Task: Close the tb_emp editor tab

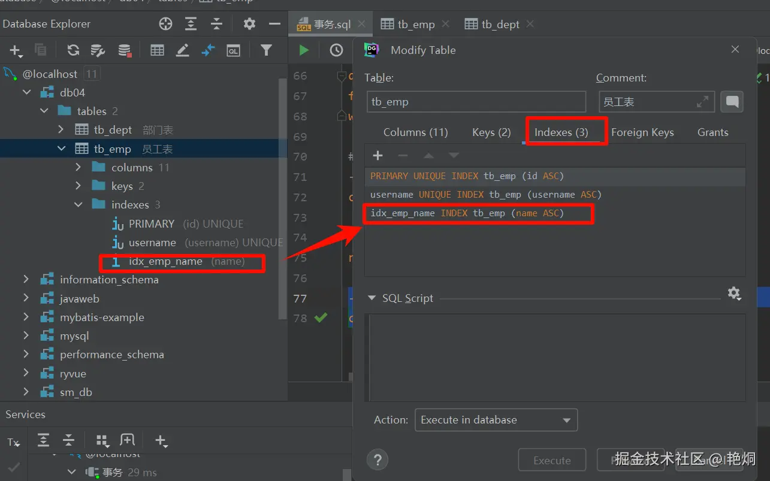Action: tap(445, 24)
